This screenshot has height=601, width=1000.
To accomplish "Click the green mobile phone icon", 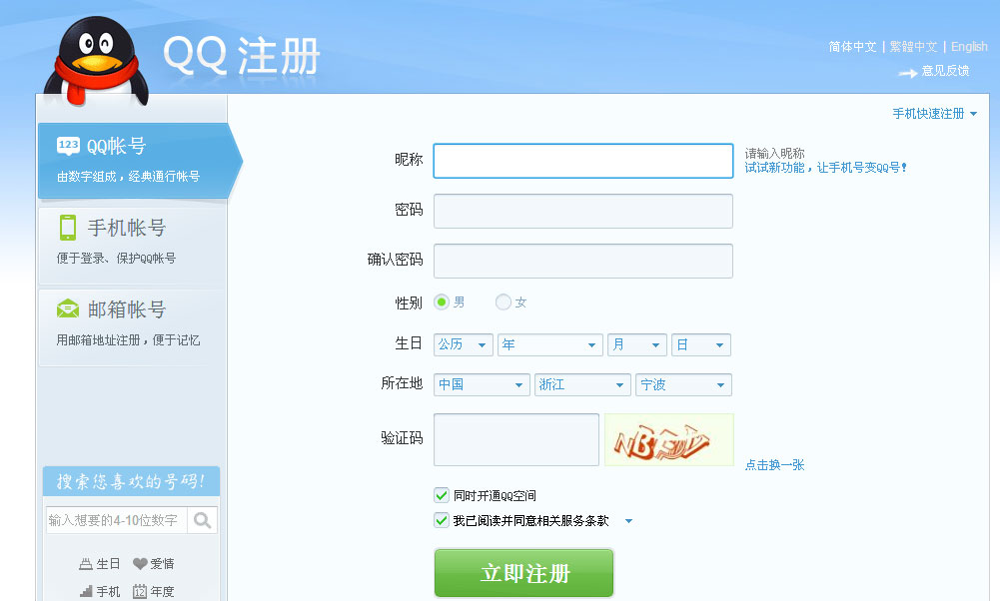I will (x=68, y=228).
